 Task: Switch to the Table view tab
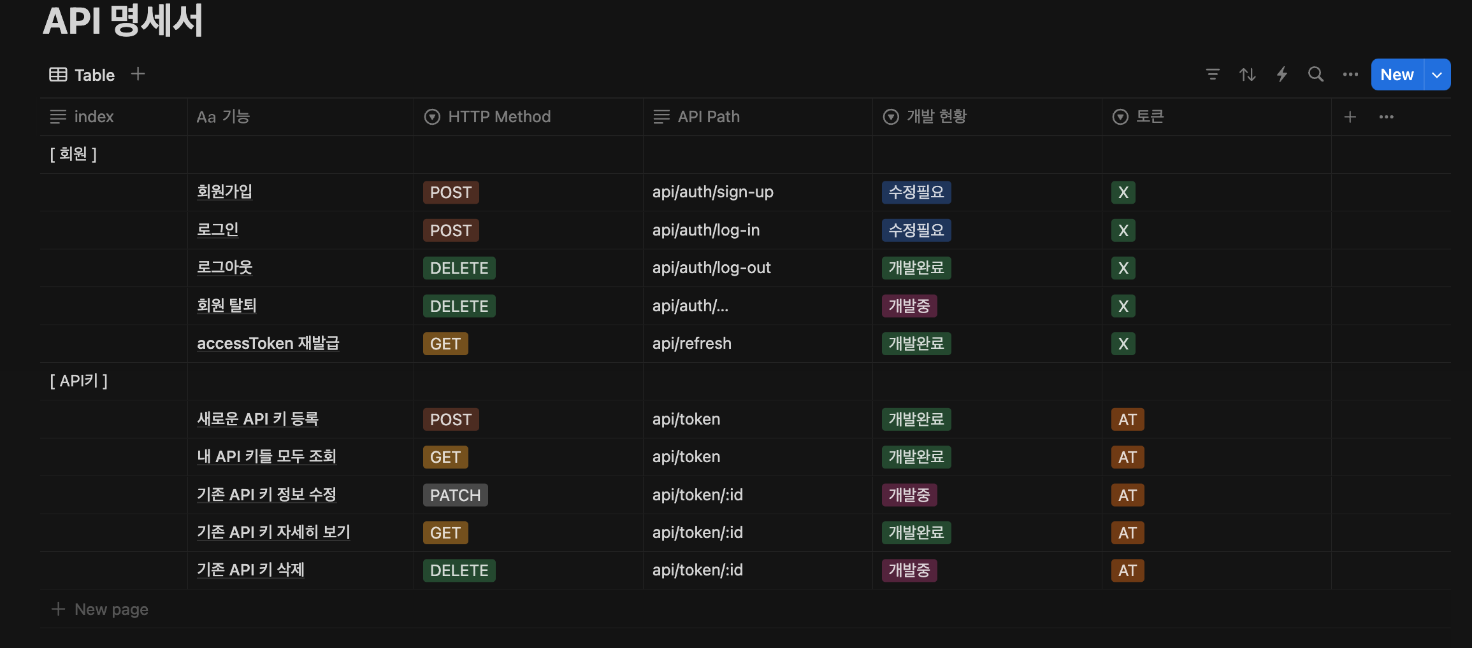(x=82, y=74)
